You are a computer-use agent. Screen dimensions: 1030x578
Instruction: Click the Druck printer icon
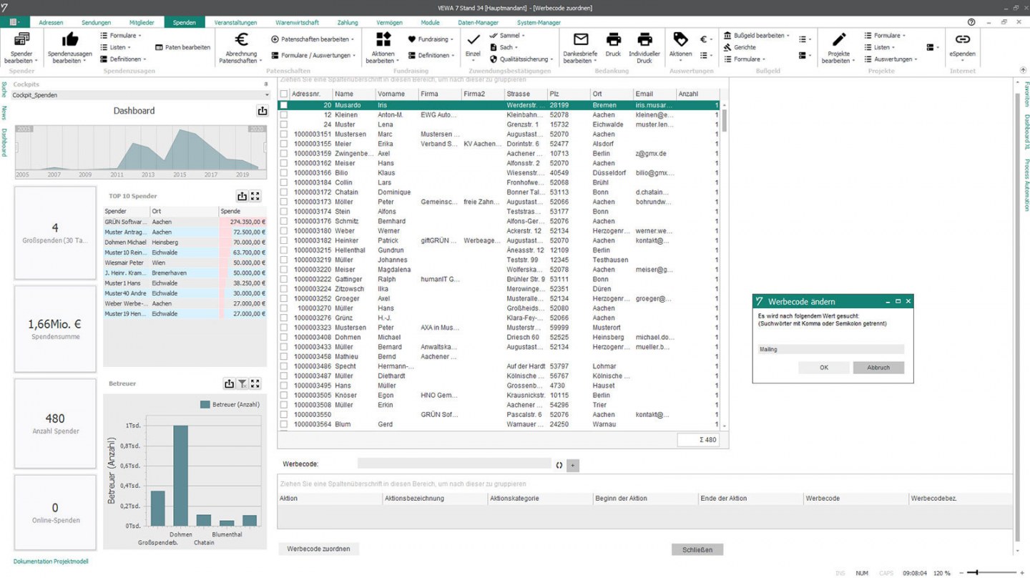(613, 40)
